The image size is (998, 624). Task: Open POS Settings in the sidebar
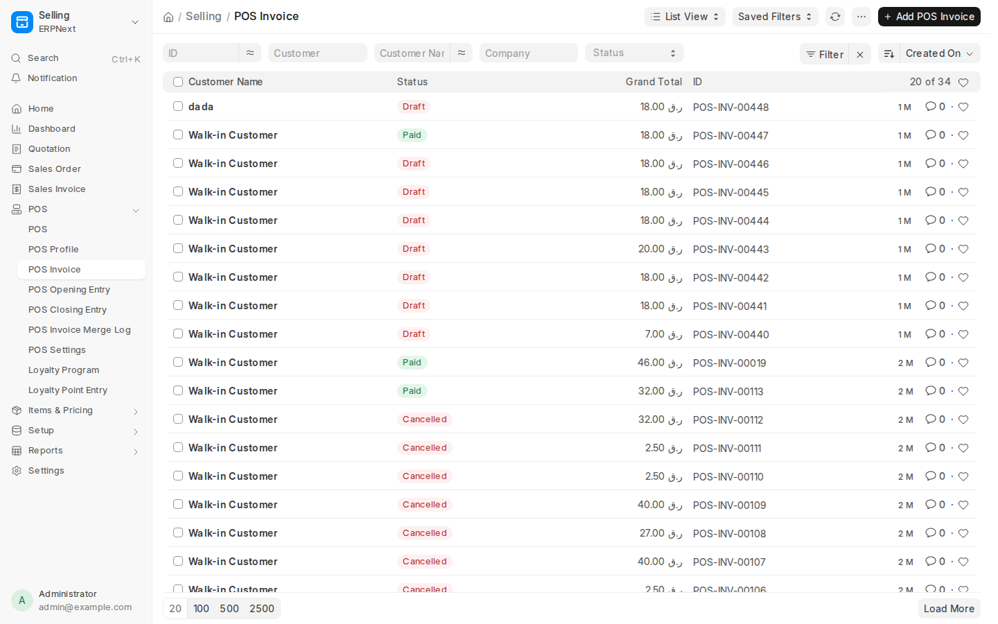click(82, 350)
